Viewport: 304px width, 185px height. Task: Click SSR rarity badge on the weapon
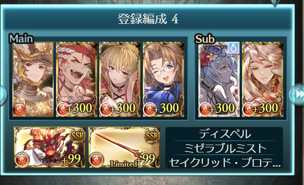(x=152, y=136)
